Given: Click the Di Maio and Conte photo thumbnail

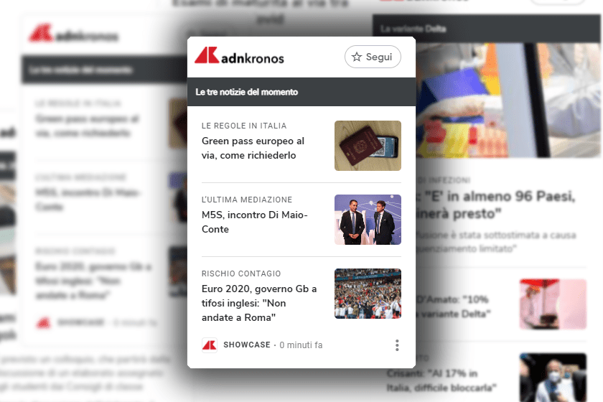Looking at the screenshot, I should click(368, 220).
